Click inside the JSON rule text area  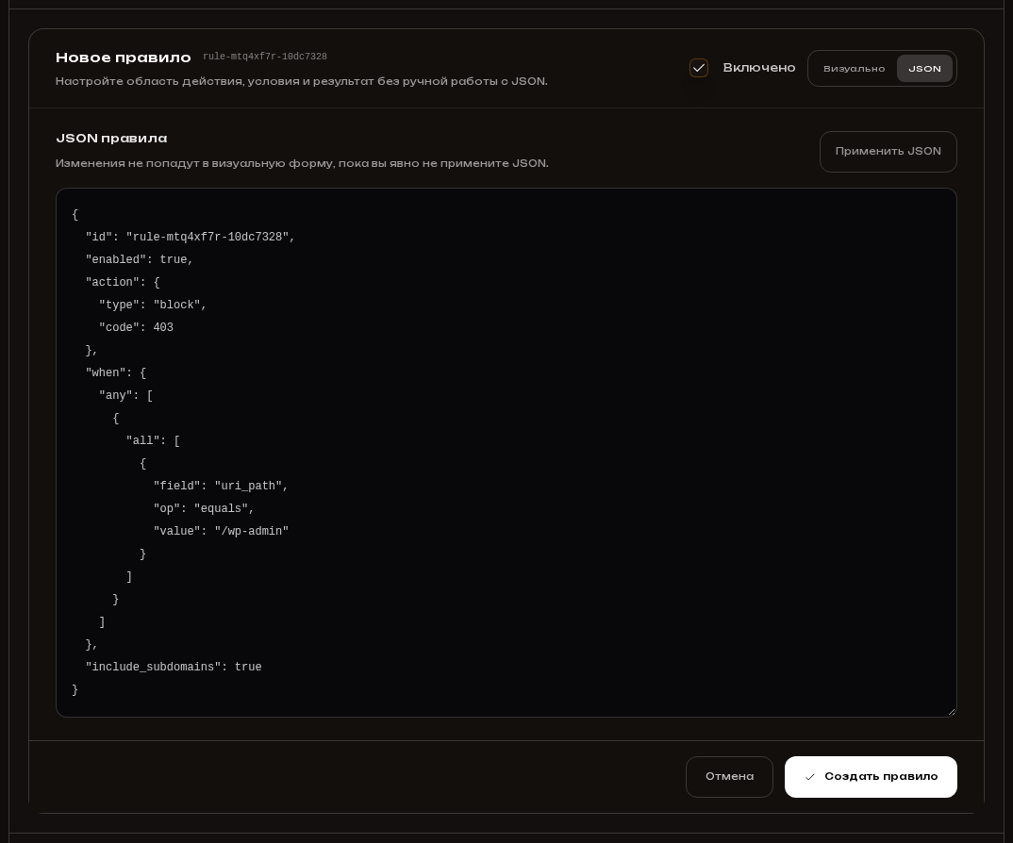pos(506,453)
